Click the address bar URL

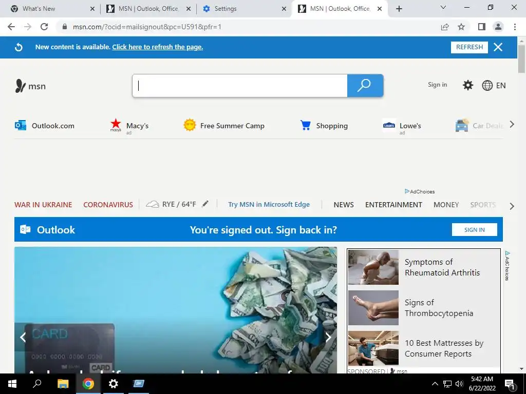click(x=147, y=27)
